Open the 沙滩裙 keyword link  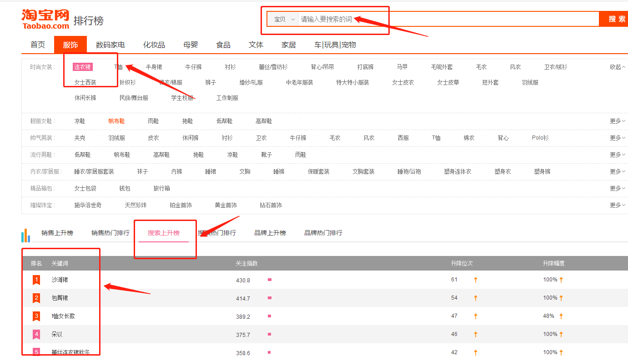(x=60, y=280)
